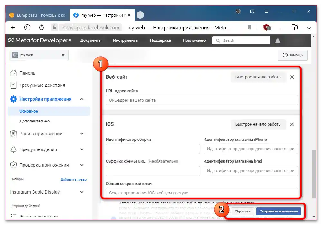Viewport: 322px width, 225px height.
Task: Close the 'my web — Настройки' tab
Action: click(129, 15)
